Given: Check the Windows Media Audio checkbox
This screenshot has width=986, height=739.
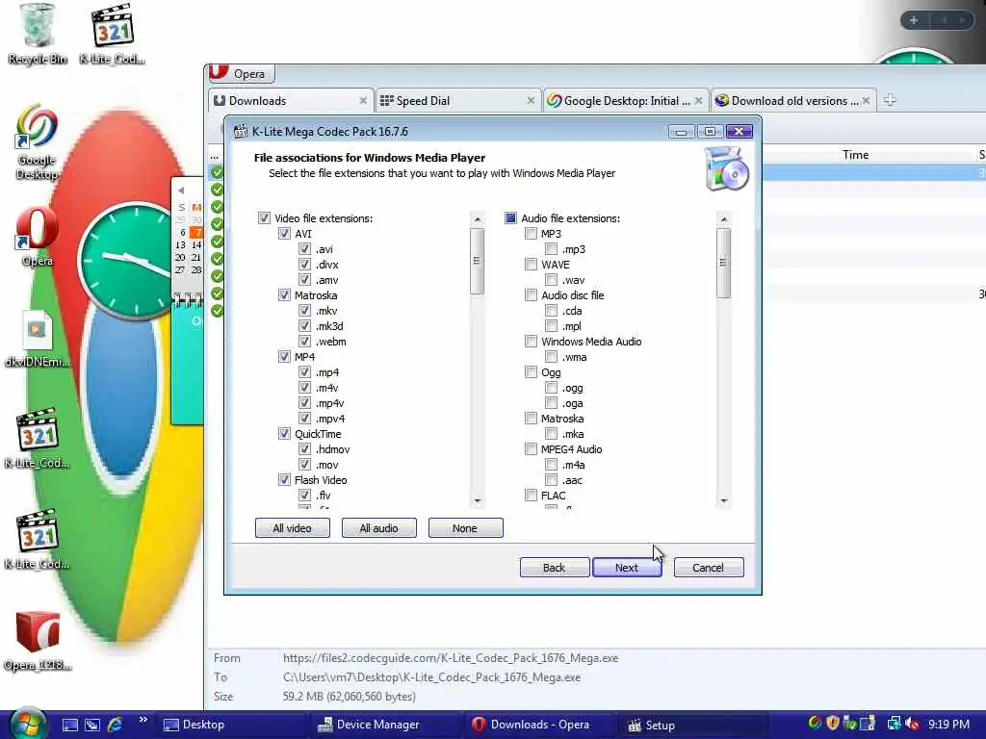Looking at the screenshot, I should click(531, 342).
